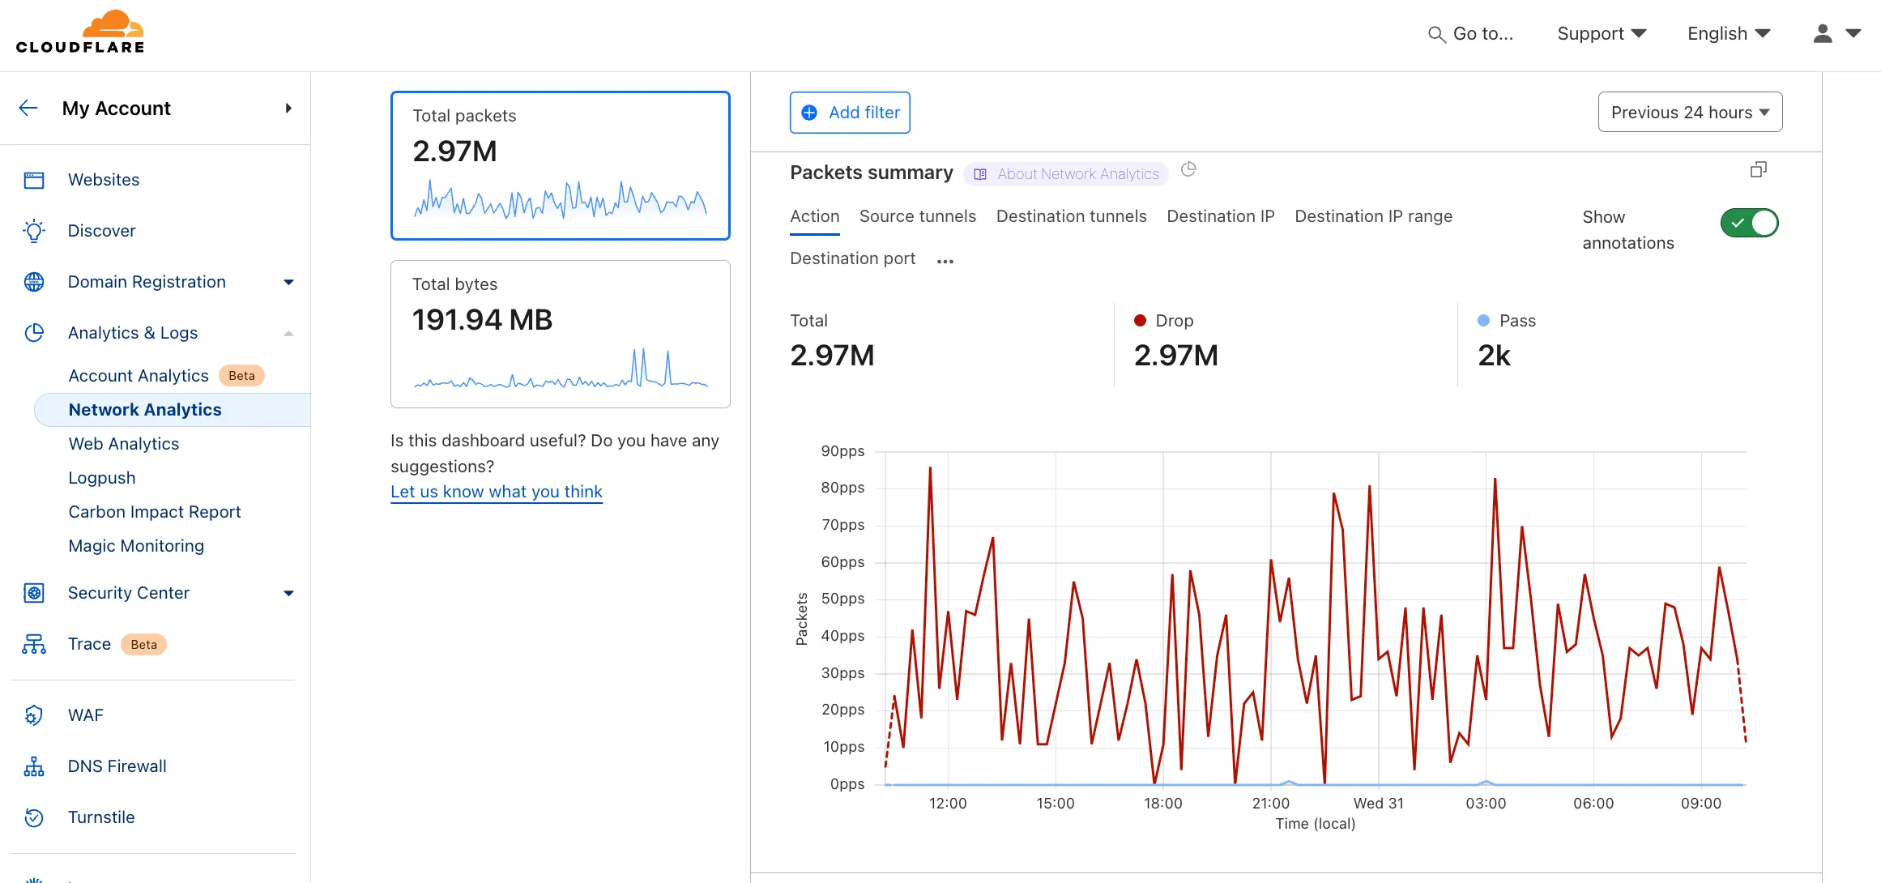1881x883 pixels.
Task: Open the user account profile icon
Action: (x=1821, y=34)
